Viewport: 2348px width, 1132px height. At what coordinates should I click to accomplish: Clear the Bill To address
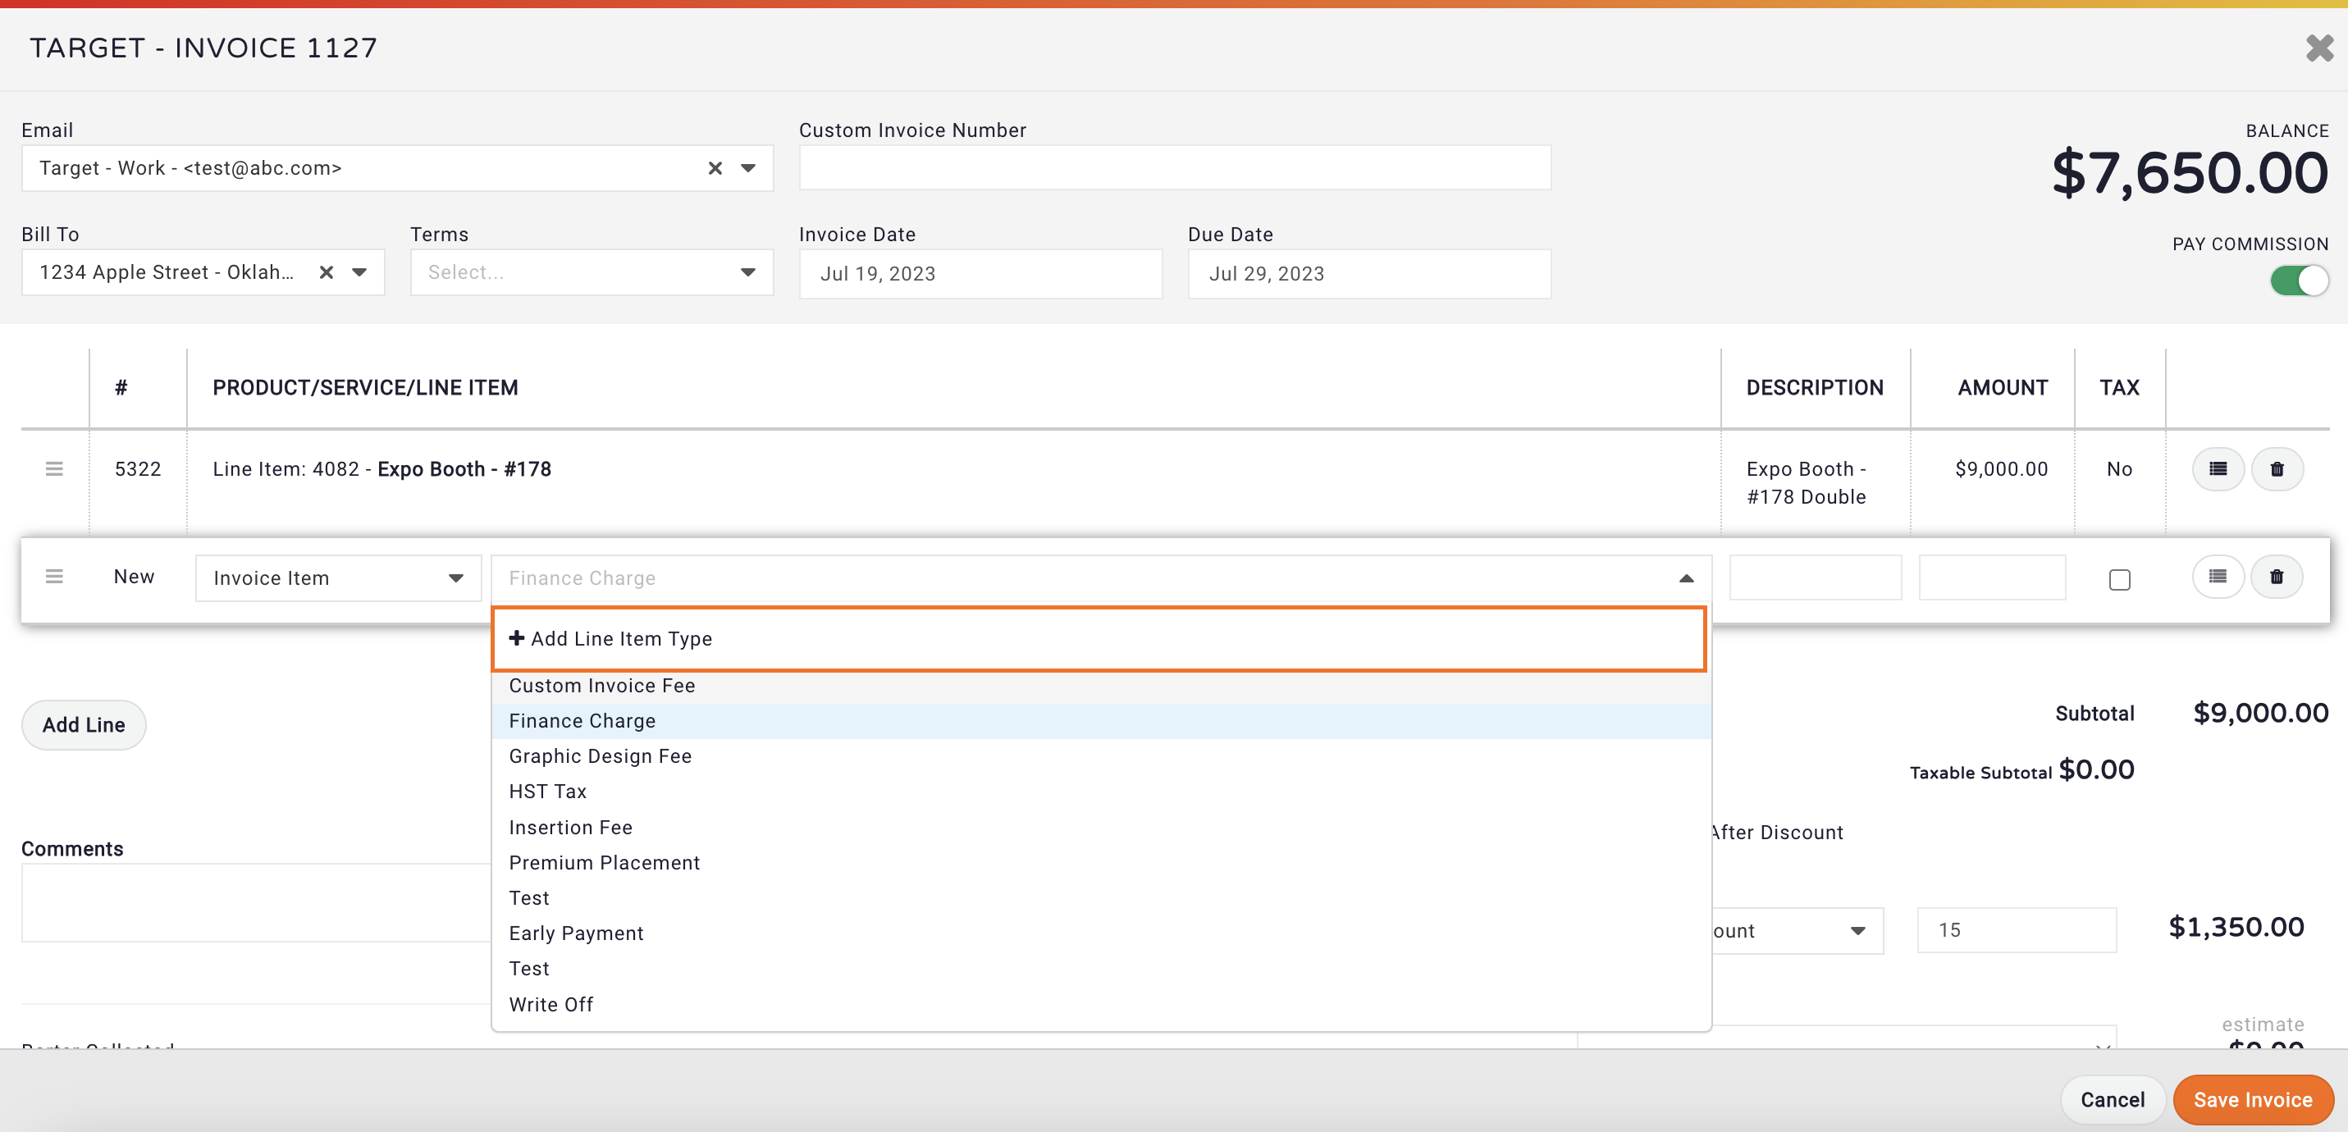pos(327,272)
